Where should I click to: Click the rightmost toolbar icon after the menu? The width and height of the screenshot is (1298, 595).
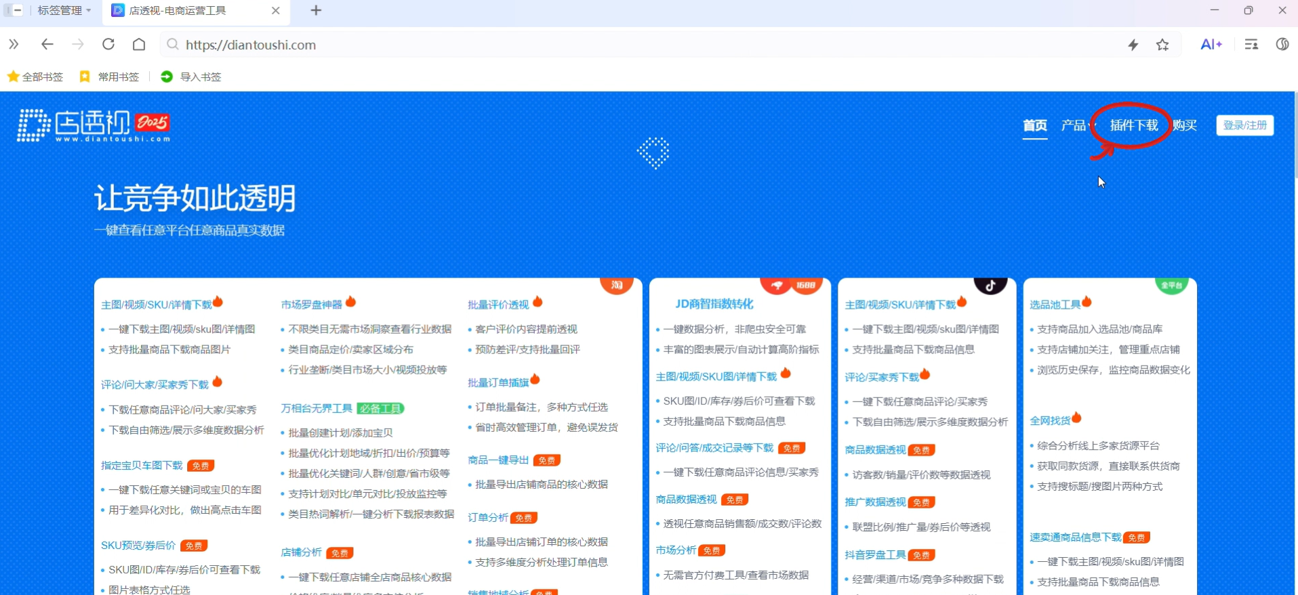coord(1282,45)
